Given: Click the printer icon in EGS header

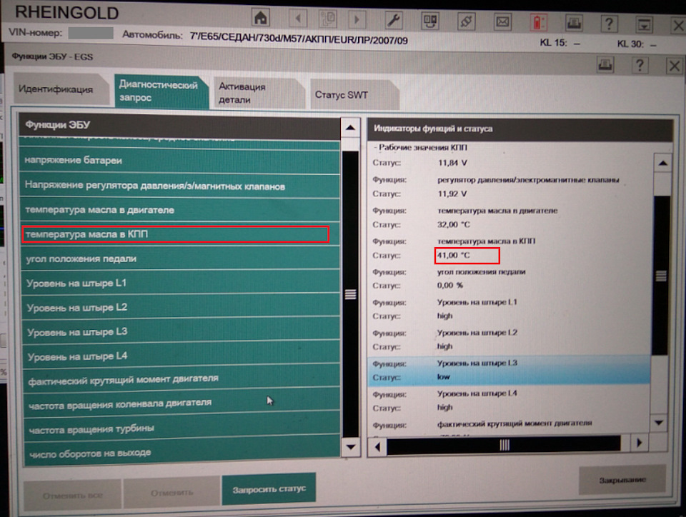Looking at the screenshot, I should tap(605, 66).
